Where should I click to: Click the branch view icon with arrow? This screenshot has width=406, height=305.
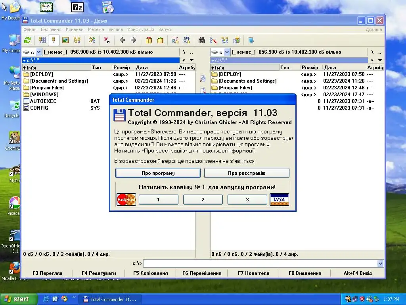click(92, 40)
